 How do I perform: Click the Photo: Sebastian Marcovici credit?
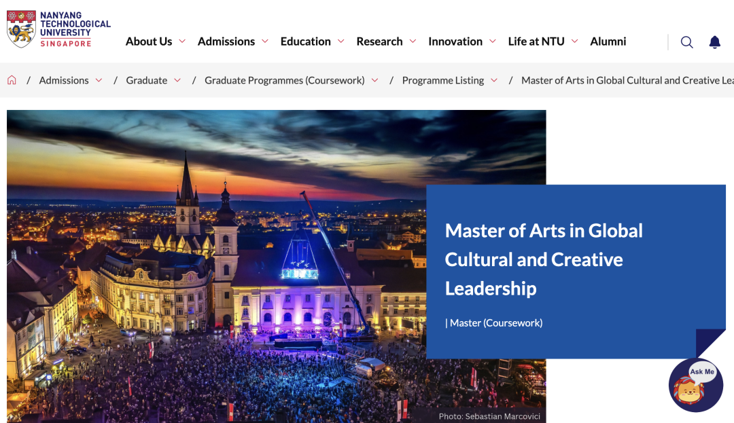pos(489,416)
